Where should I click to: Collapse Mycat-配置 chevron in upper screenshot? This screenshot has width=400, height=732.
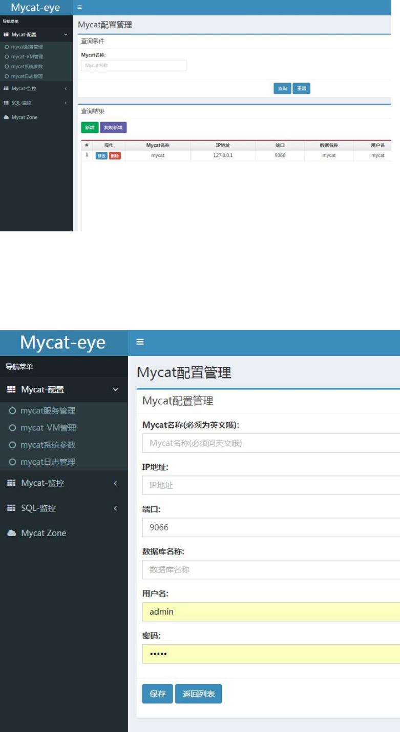[x=66, y=34]
